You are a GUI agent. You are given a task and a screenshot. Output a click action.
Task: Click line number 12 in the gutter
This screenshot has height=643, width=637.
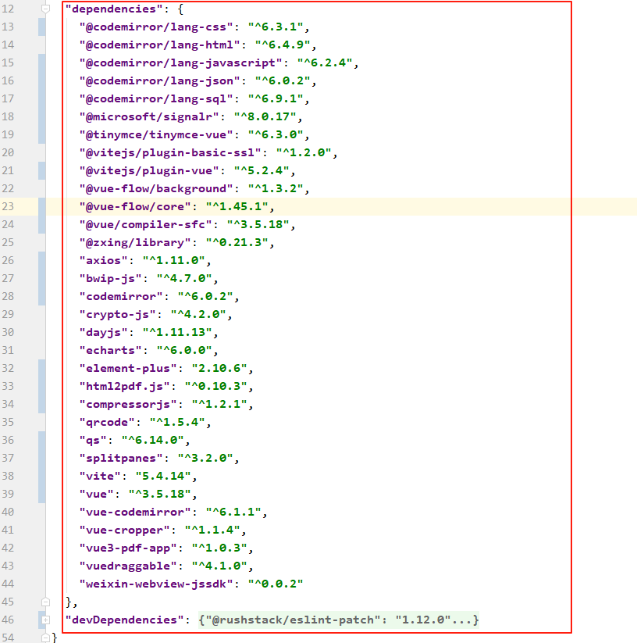coord(8,9)
